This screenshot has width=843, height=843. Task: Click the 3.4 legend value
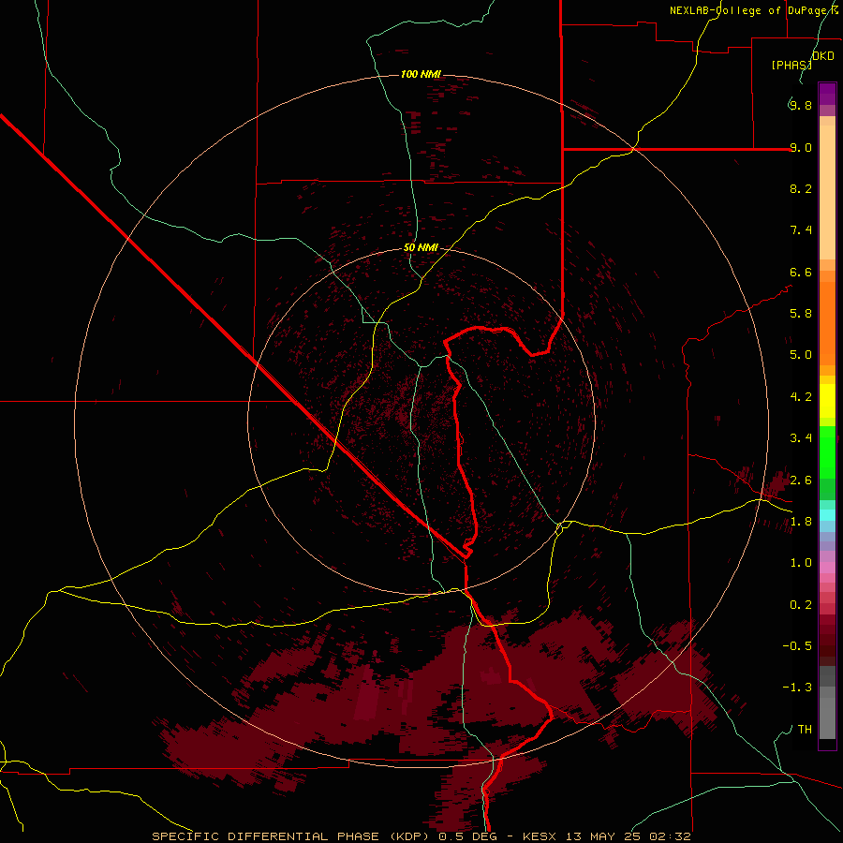[801, 438]
